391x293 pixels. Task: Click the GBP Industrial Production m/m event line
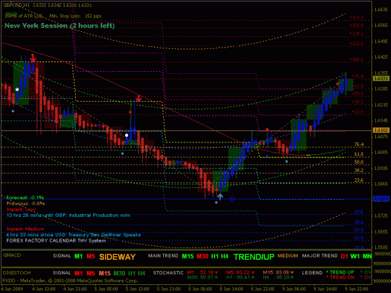[x=68, y=216]
